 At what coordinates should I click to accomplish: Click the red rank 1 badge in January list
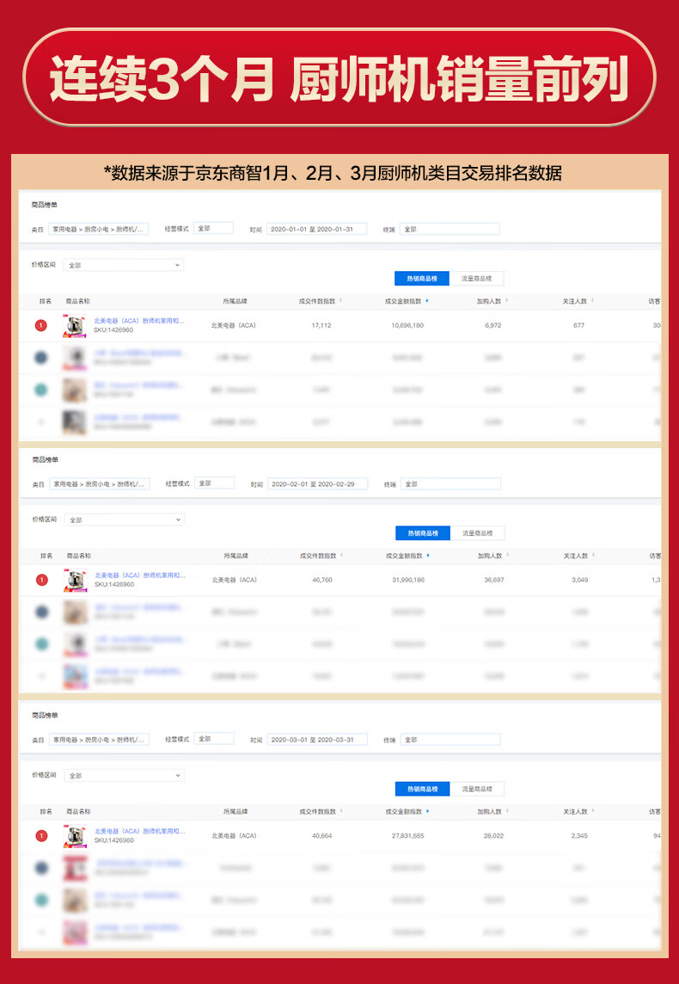pos(40,326)
